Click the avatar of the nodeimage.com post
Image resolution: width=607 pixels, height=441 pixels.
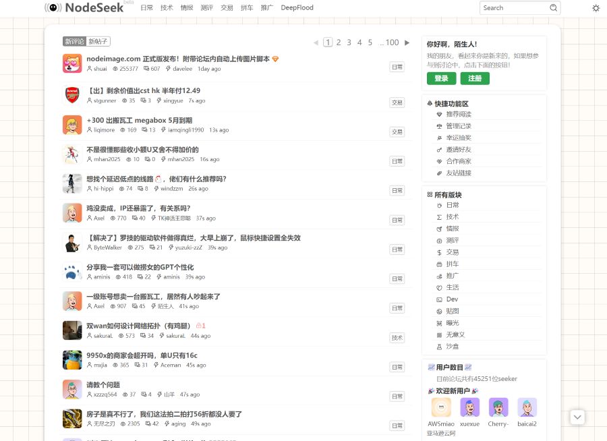coord(72,63)
